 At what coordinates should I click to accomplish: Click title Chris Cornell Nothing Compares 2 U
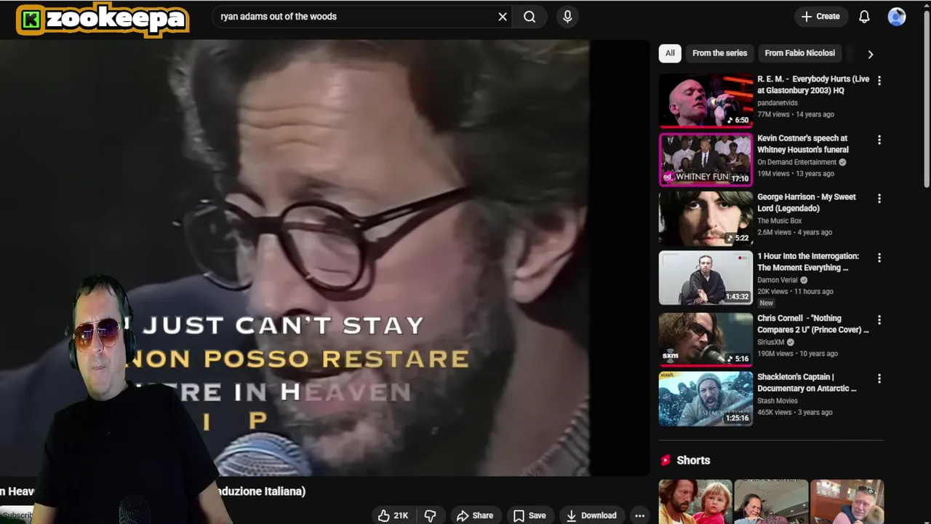(x=813, y=324)
